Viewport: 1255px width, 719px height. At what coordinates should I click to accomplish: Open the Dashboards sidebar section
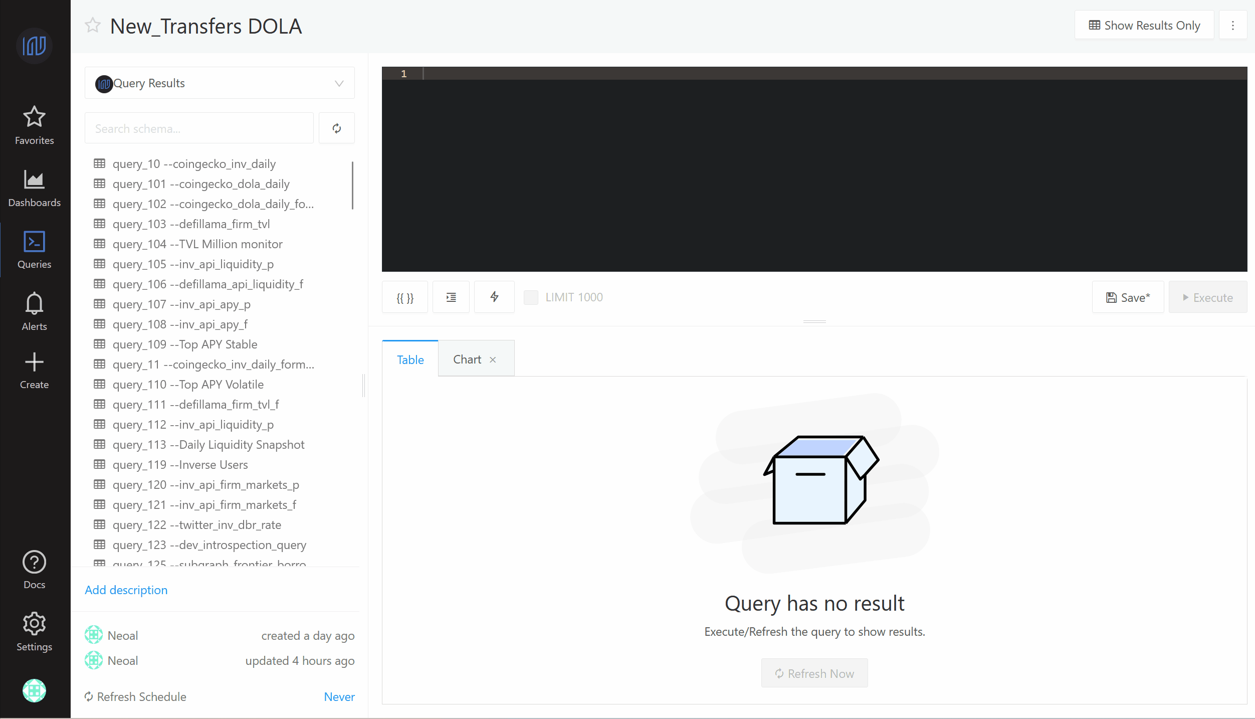pyautogui.click(x=34, y=188)
